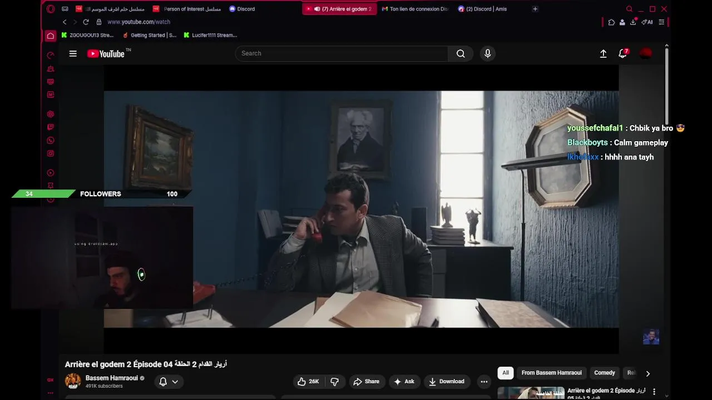
Task: Open the Bassem Hamraoui channel name link
Action: (111, 378)
